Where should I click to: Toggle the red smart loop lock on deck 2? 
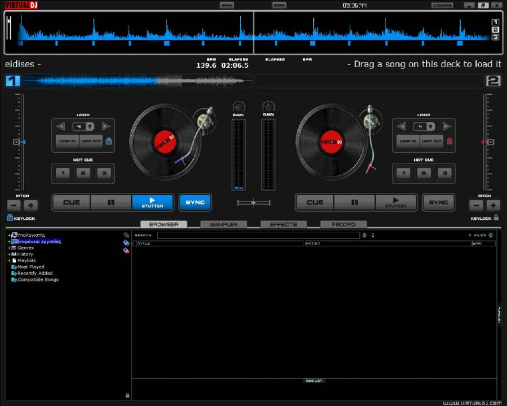click(x=450, y=141)
